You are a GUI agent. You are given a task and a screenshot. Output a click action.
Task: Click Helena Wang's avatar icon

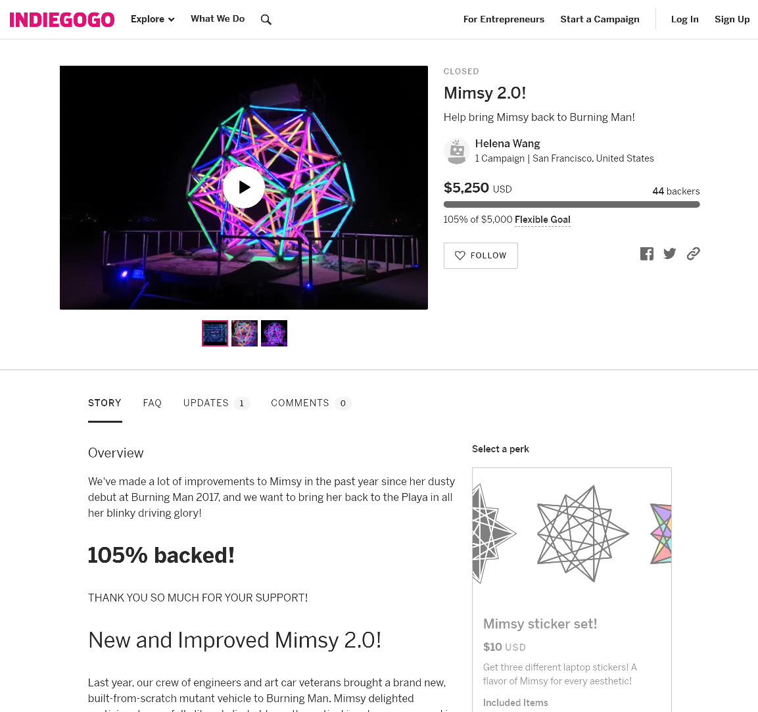click(457, 151)
